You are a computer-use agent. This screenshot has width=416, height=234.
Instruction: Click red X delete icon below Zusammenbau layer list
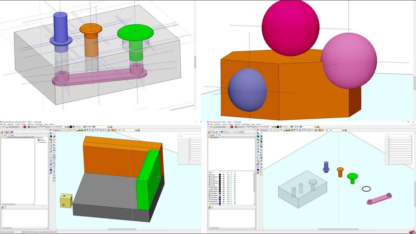(x=209, y=207)
